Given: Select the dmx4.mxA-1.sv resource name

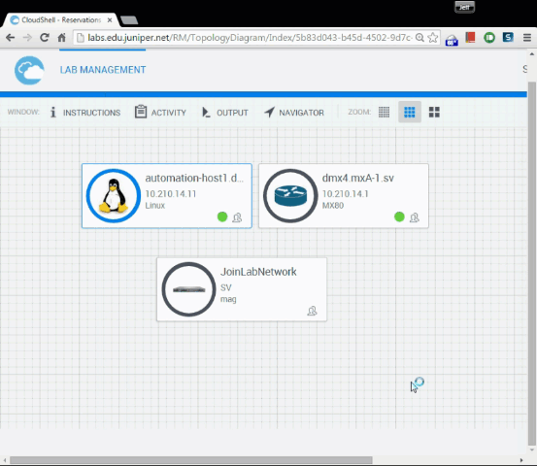Looking at the screenshot, I should point(358,178).
